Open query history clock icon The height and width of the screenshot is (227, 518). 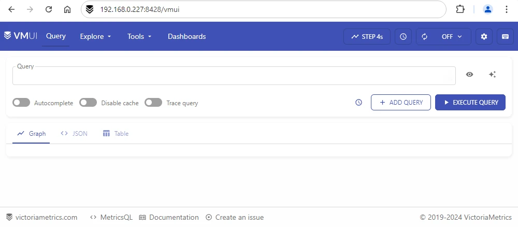coord(358,103)
